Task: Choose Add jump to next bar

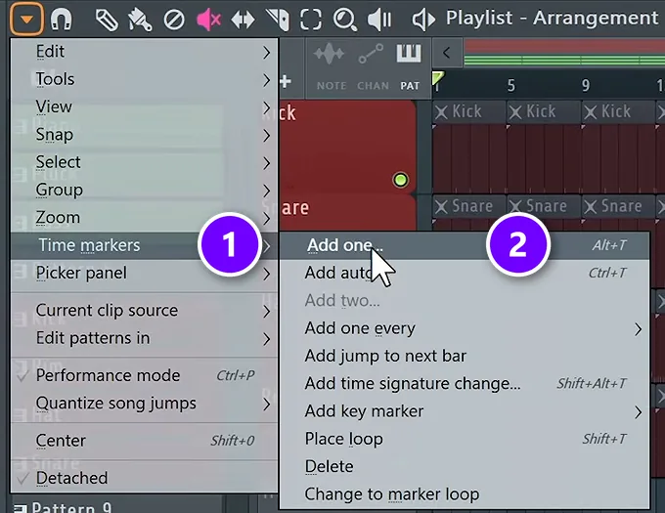Action: [x=465, y=356]
